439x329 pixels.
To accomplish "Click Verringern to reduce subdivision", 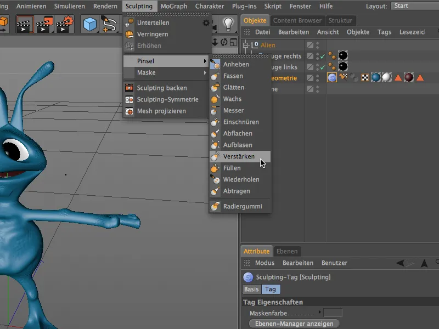I will (167, 34).
